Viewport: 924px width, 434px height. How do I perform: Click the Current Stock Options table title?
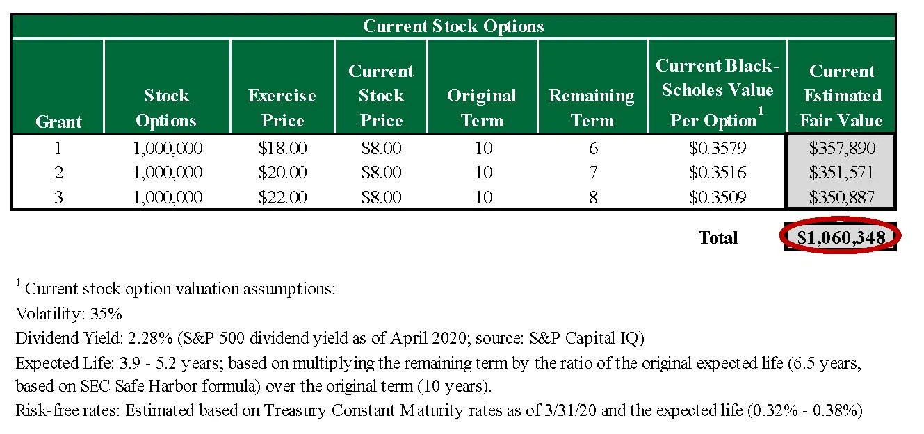pos(453,26)
